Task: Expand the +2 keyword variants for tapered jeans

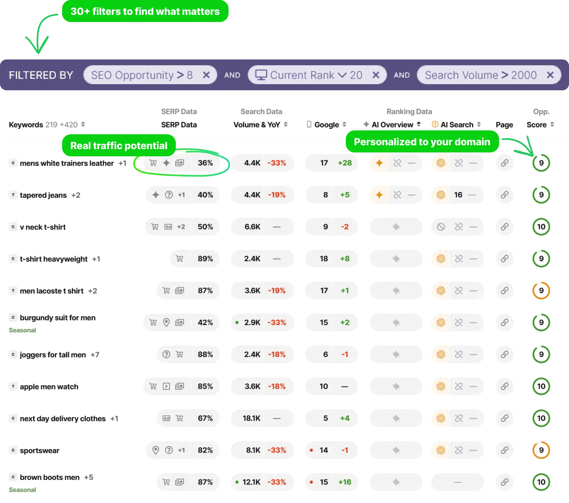Action: click(x=76, y=195)
